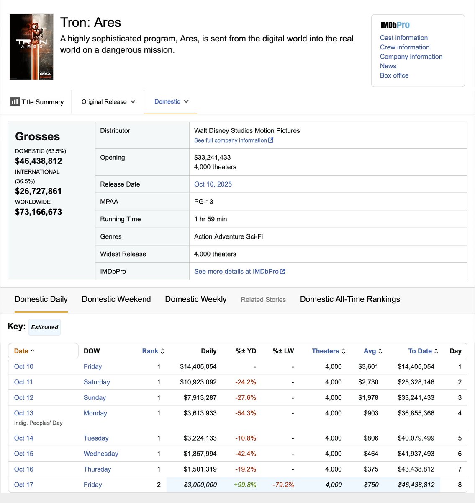475x503 pixels.
Task: Open the Original Release dropdown
Action: pyautogui.click(x=108, y=101)
